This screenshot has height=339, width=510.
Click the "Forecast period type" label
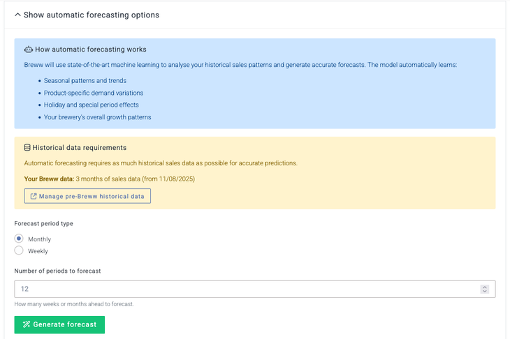[43, 223]
